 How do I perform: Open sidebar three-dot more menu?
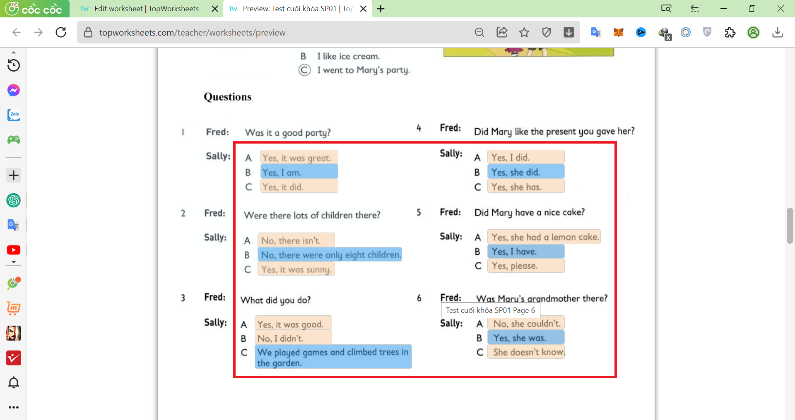[14, 407]
